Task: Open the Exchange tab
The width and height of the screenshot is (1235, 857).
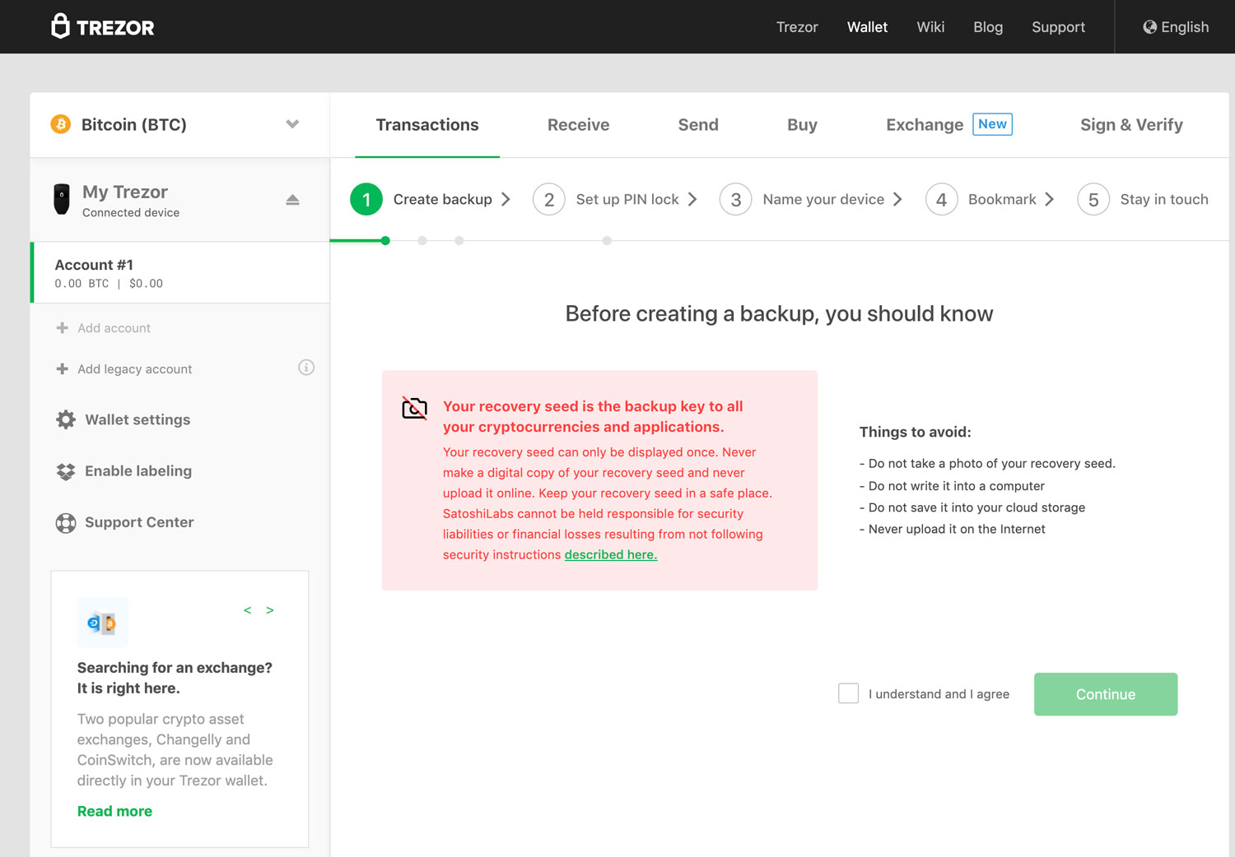Action: click(x=925, y=125)
